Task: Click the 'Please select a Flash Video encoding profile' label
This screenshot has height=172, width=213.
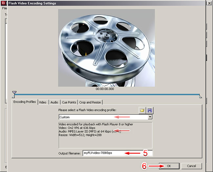Action: [x=87, y=110]
